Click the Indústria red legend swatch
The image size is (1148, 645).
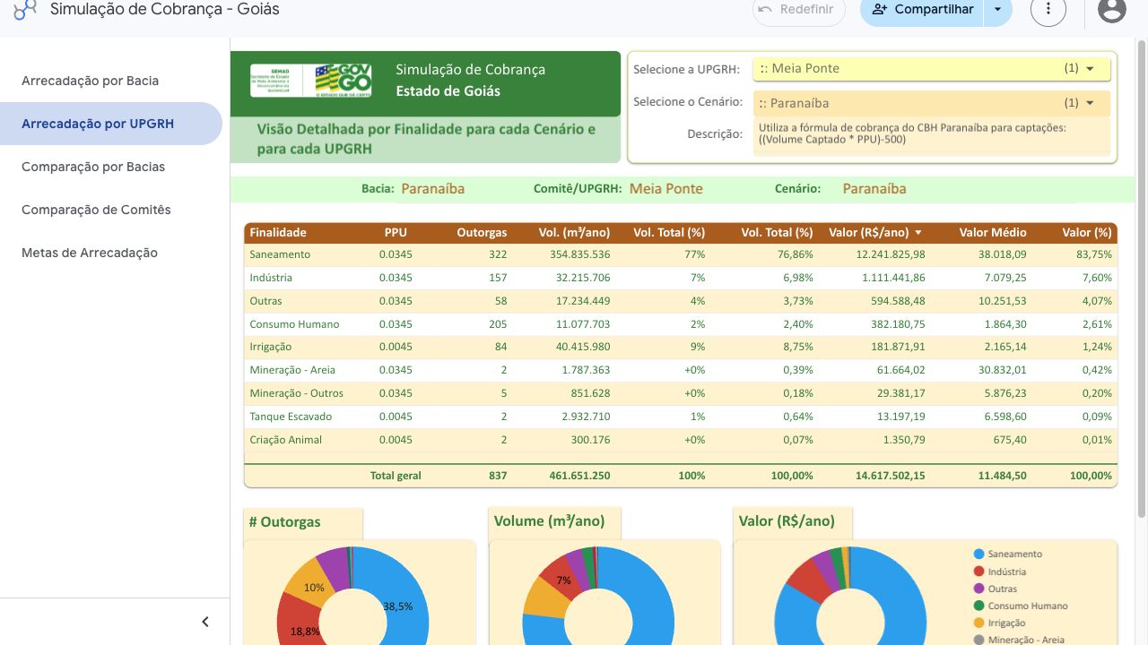click(978, 572)
